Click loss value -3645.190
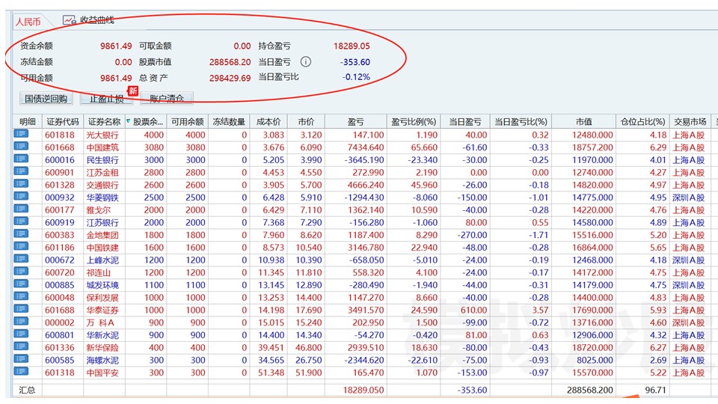The height and width of the screenshot is (404, 718). click(x=364, y=160)
